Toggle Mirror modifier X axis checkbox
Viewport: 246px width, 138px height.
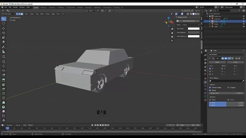(210, 69)
